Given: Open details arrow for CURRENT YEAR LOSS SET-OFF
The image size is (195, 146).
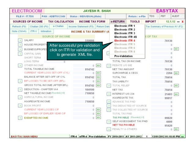Looking at the screenshot, I should point(98,73).
